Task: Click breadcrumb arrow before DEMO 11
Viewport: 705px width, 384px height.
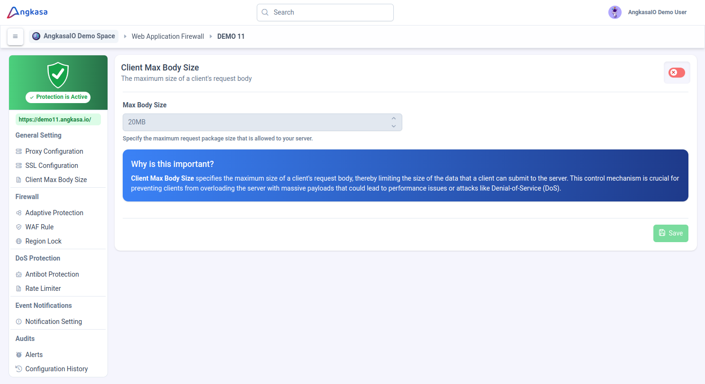Action: 211,36
